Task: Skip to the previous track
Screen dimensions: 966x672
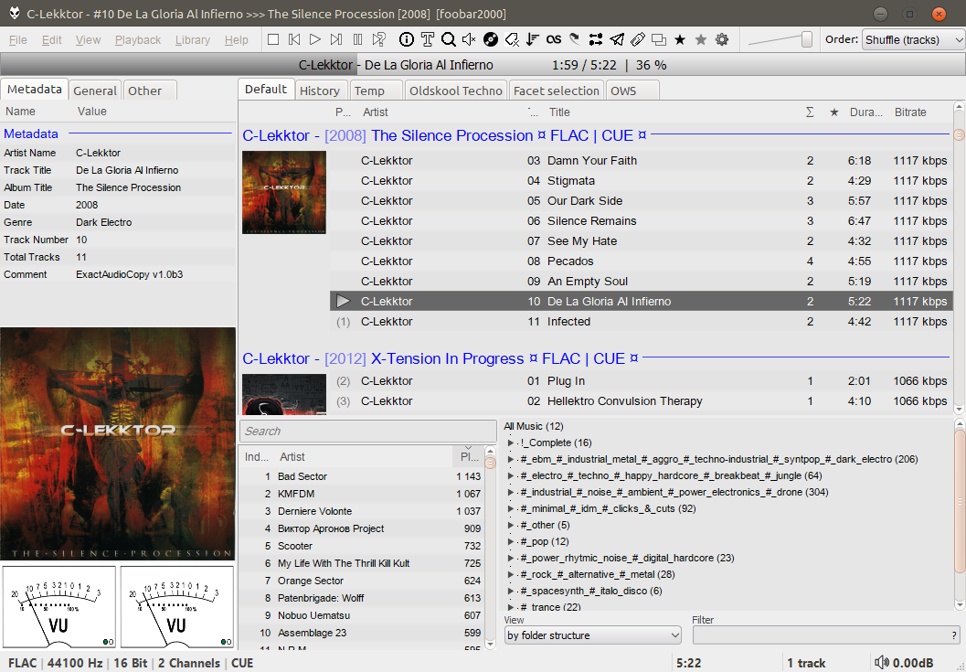Action: coord(294,39)
